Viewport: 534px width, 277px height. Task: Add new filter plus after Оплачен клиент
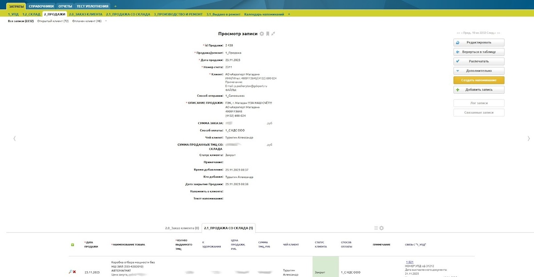pos(105,21)
